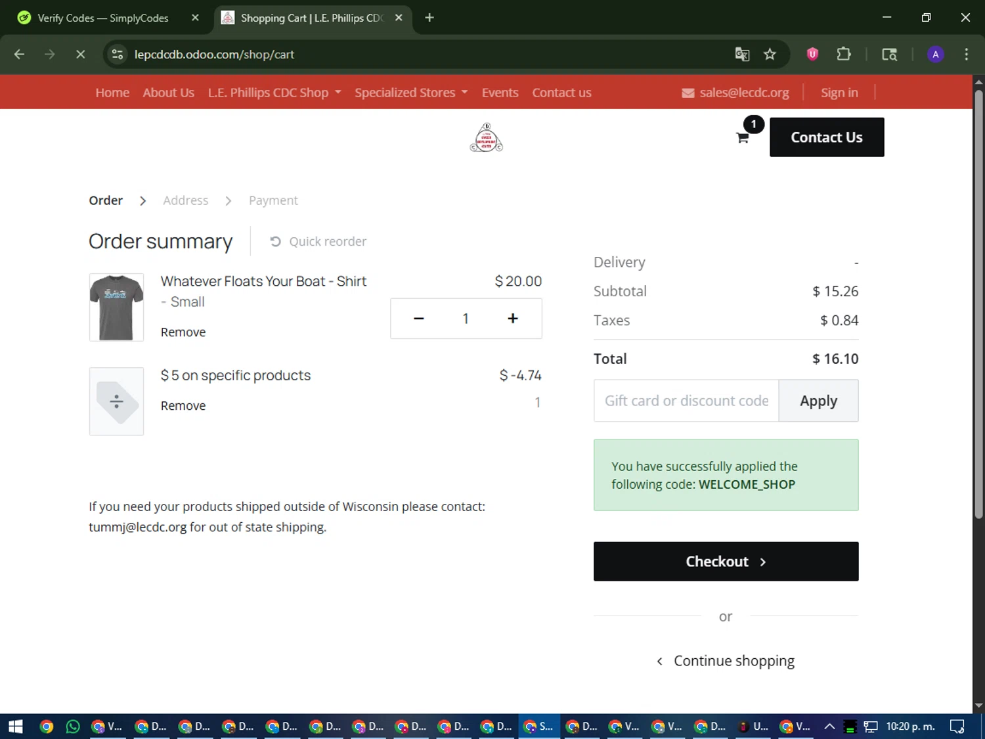Expand L.E. Phillips CDC Shop dropdown

coord(274,93)
